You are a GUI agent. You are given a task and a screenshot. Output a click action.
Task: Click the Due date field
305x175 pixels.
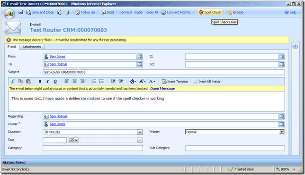[54, 140]
